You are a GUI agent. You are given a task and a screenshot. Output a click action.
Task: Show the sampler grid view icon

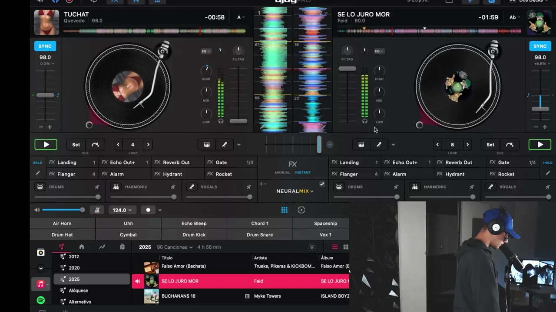284,210
